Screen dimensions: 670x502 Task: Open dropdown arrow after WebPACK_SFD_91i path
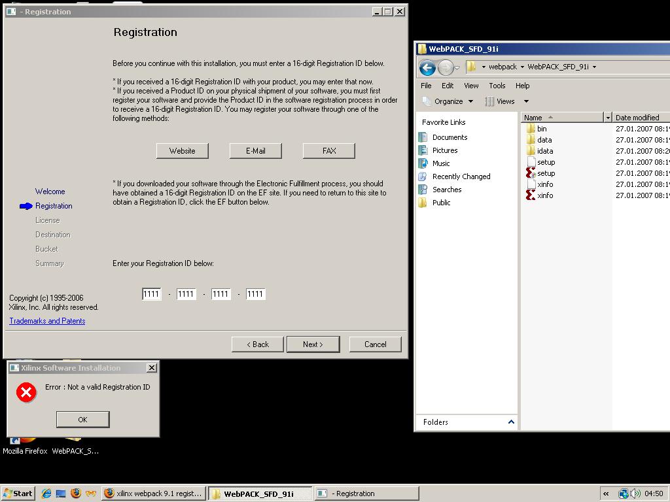pyautogui.click(x=594, y=67)
